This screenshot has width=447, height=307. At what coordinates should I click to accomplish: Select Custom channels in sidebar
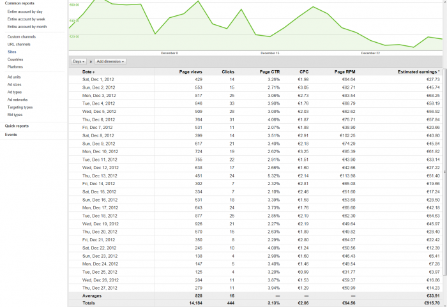pyautogui.click(x=22, y=37)
